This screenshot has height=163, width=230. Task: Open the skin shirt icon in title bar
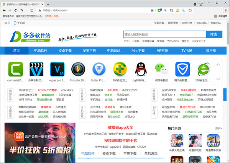coord(201,4)
